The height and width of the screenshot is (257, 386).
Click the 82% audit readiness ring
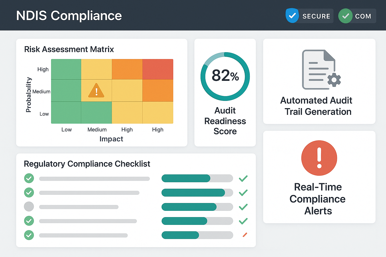coord(225,77)
